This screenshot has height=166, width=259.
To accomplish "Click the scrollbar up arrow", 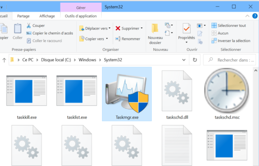I will (x=256, y=70).
